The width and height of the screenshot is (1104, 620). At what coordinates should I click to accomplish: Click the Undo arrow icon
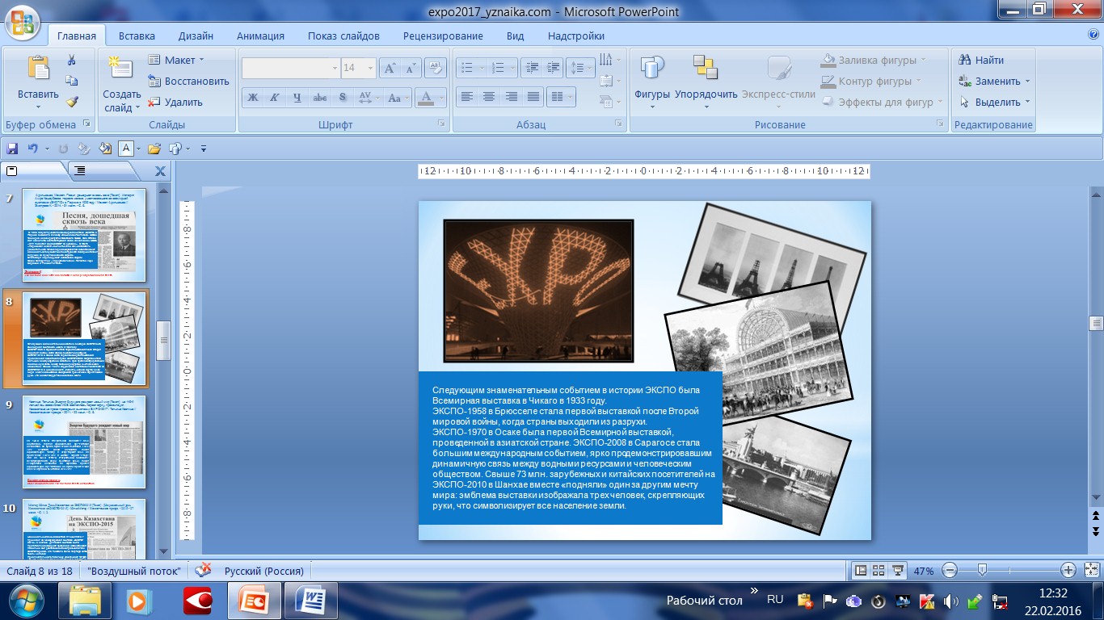point(33,149)
